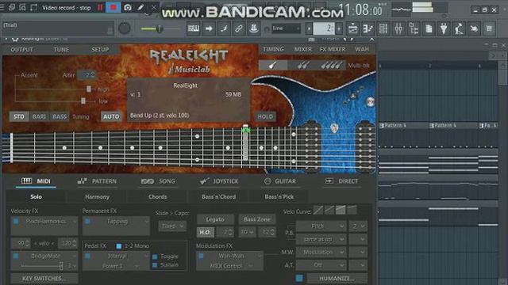This screenshot has height=285, width=508.
Task: Click the arrow icon in FL Studio toolbar
Action: (209, 28)
